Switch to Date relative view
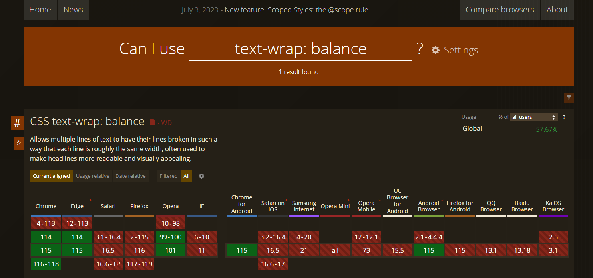Viewport: 593px width, 278px height. click(131, 176)
